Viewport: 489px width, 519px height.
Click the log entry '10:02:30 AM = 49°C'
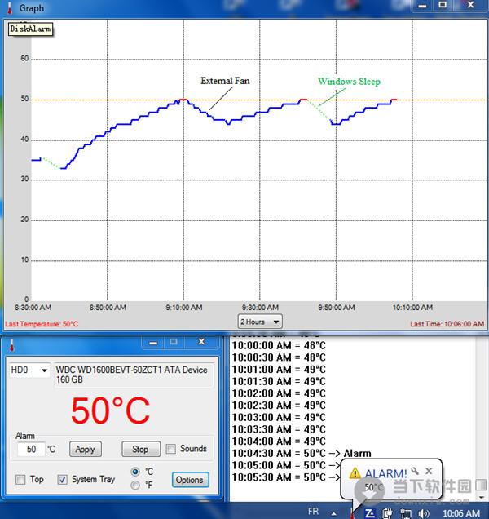coord(279,406)
